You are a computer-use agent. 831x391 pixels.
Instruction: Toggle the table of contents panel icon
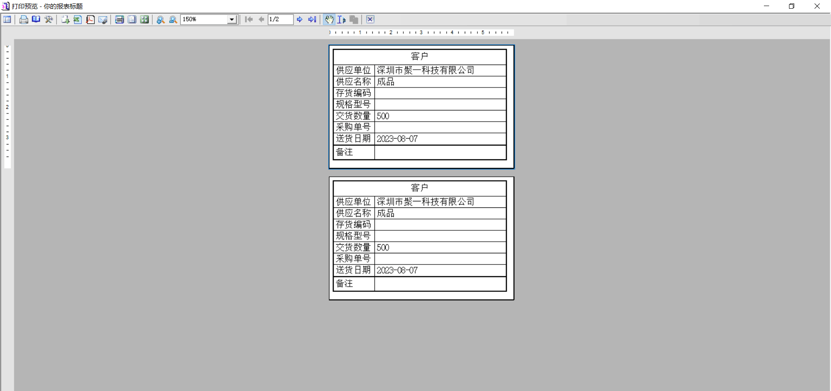click(7, 19)
